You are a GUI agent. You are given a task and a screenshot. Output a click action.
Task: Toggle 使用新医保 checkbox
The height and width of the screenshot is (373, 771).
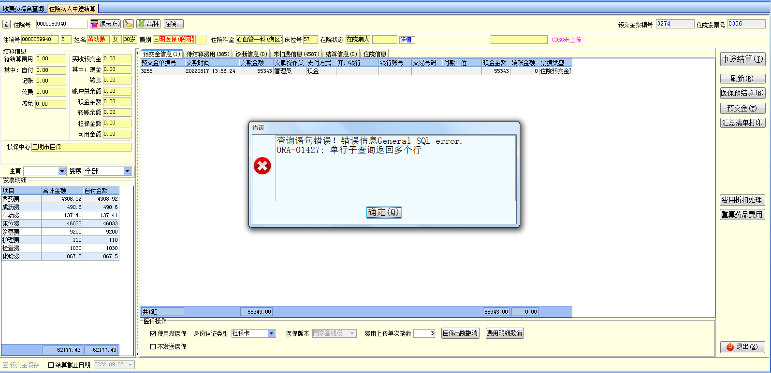tap(153, 333)
